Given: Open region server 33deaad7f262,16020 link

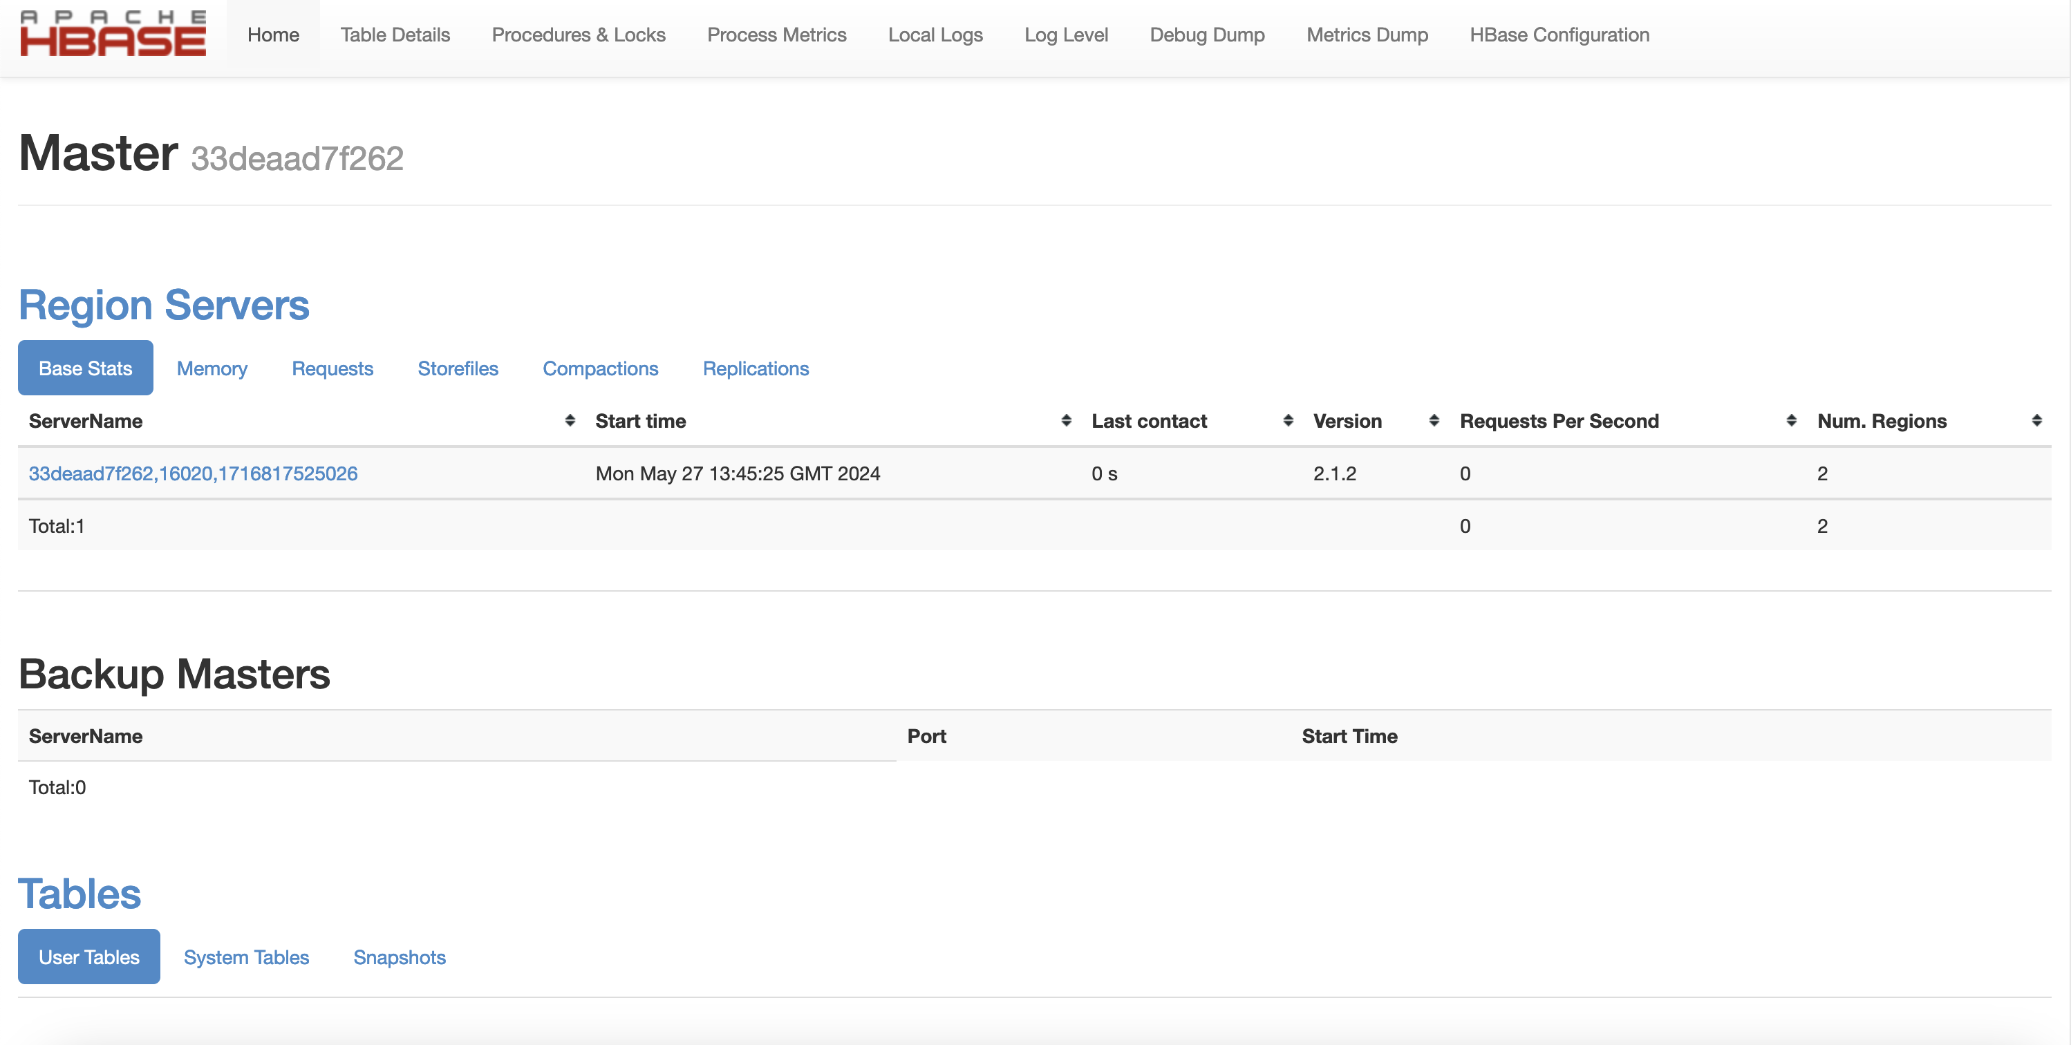Looking at the screenshot, I should (x=193, y=473).
